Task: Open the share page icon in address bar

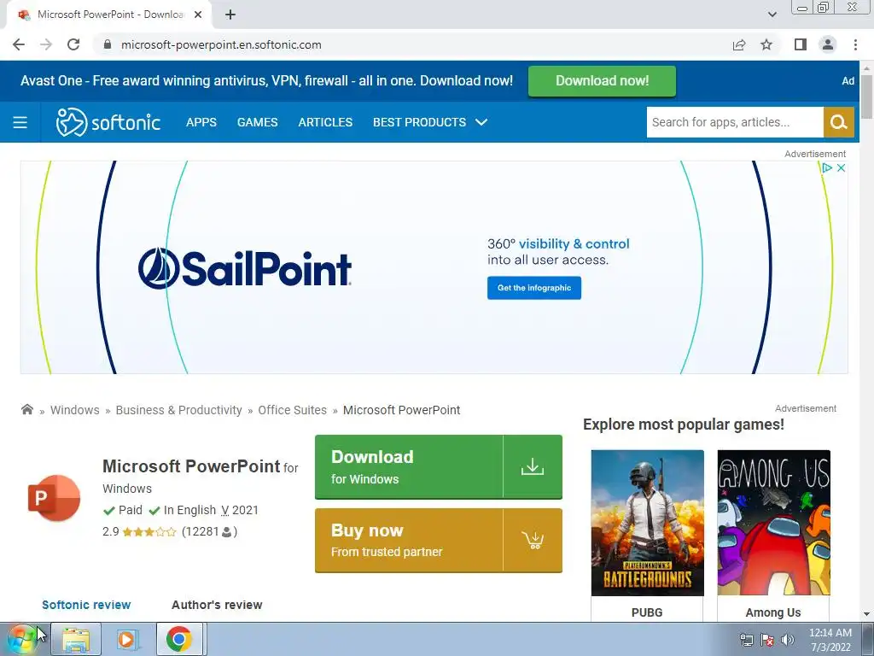Action: [739, 44]
